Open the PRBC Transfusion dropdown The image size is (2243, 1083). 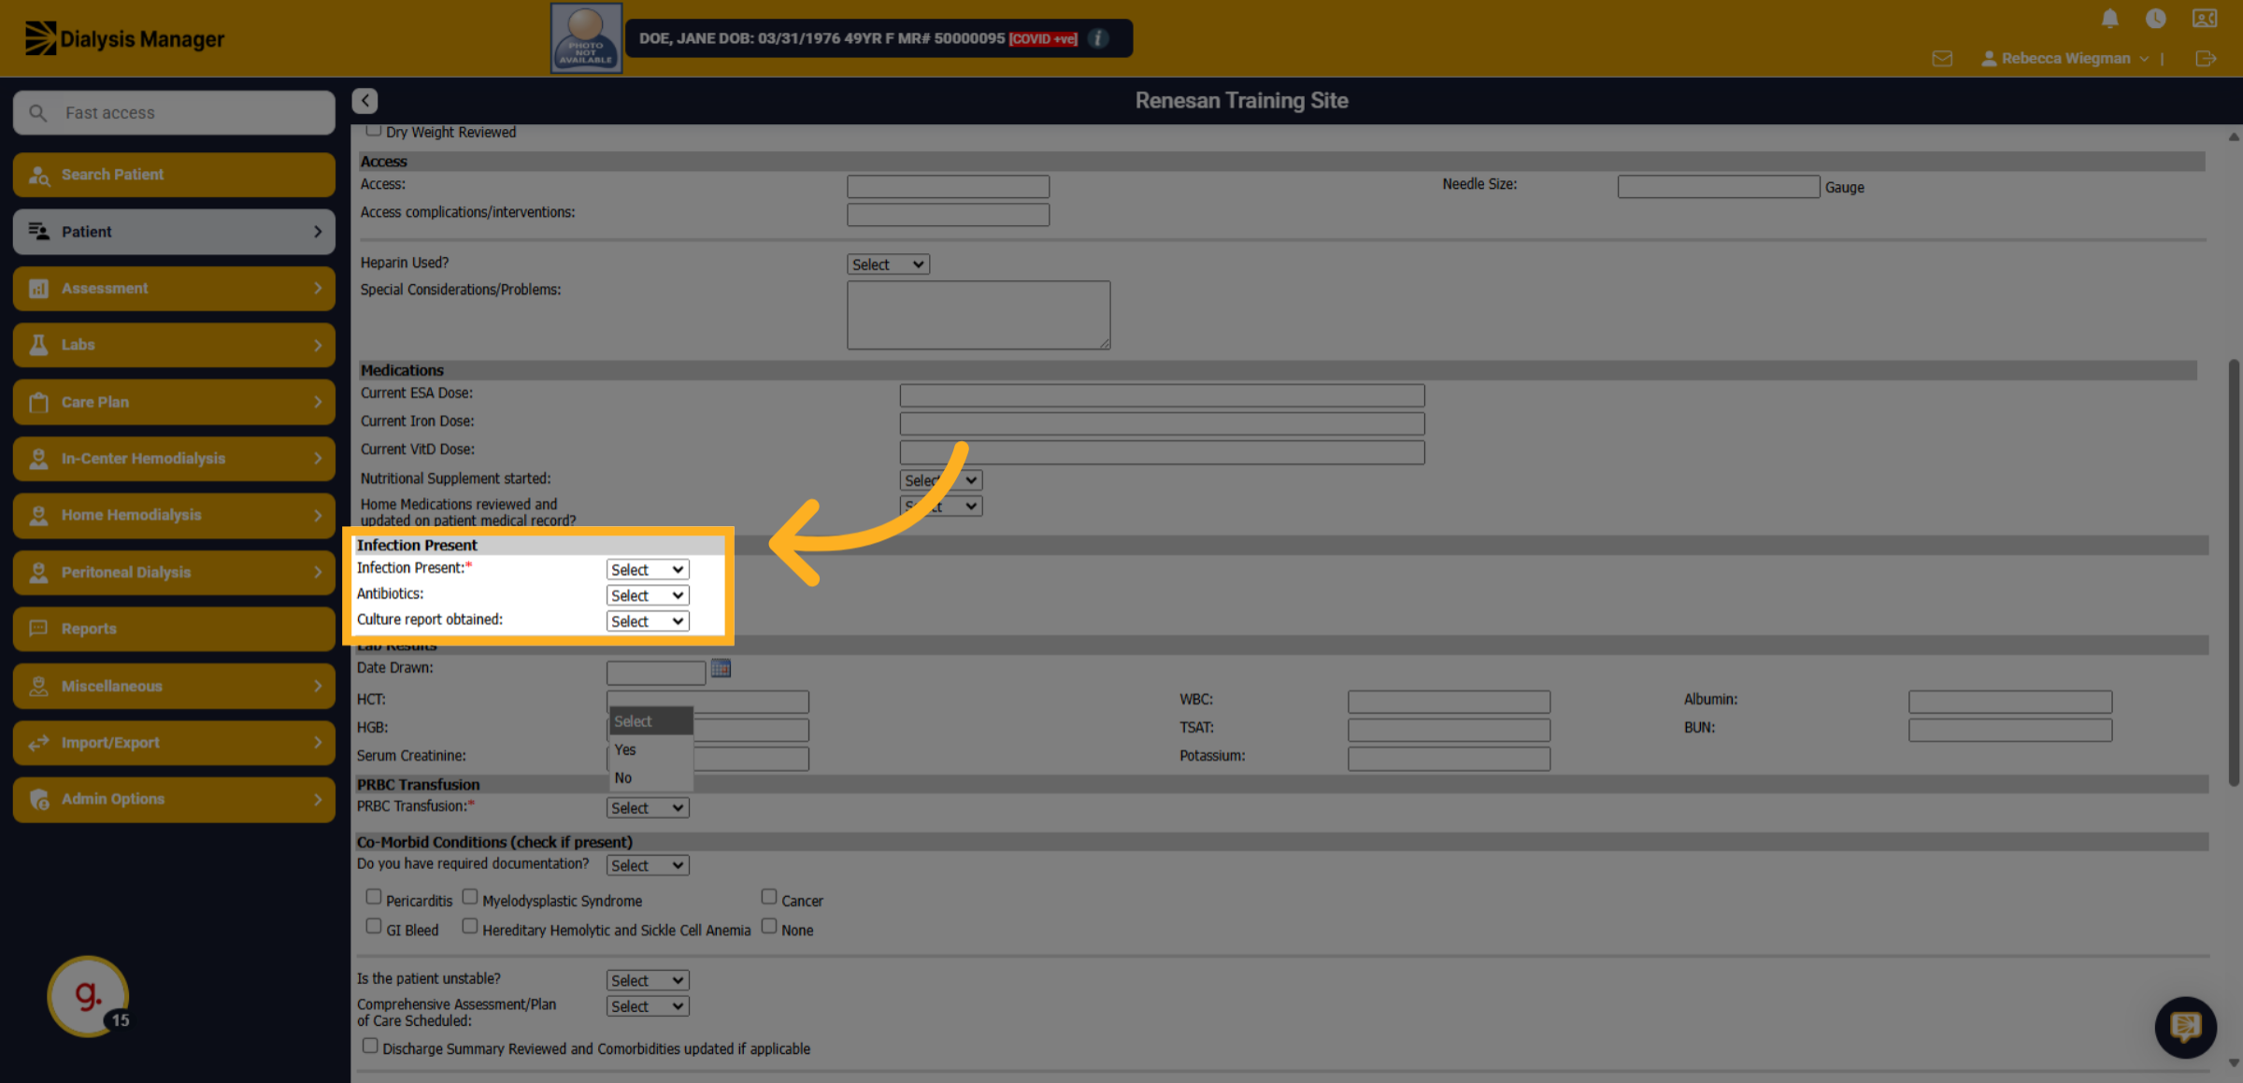(648, 808)
